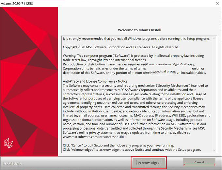Click the line starting 'Click "Acknowledged" to acknowledge'

click(132, 150)
